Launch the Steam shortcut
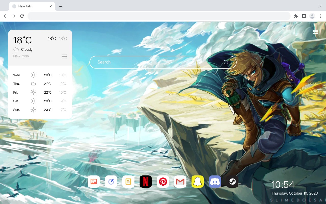 pos(232,182)
